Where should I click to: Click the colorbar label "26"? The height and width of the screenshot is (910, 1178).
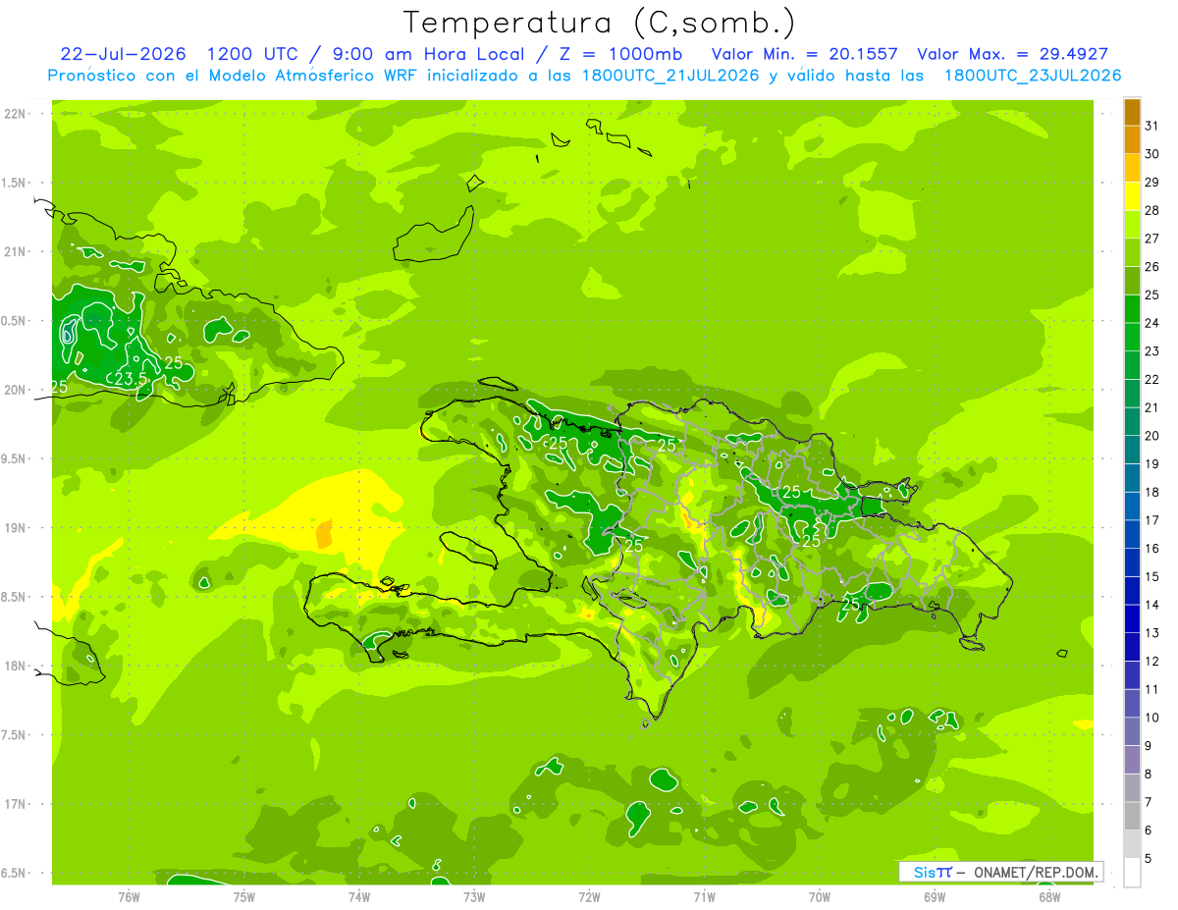(x=1151, y=267)
